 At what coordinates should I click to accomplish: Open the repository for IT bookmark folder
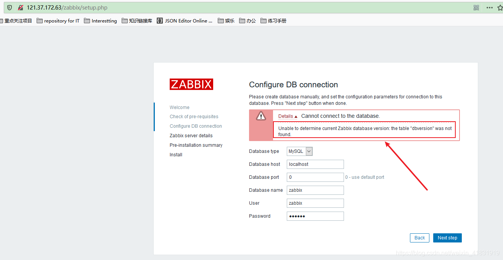pyautogui.click(x=58, y=21)
